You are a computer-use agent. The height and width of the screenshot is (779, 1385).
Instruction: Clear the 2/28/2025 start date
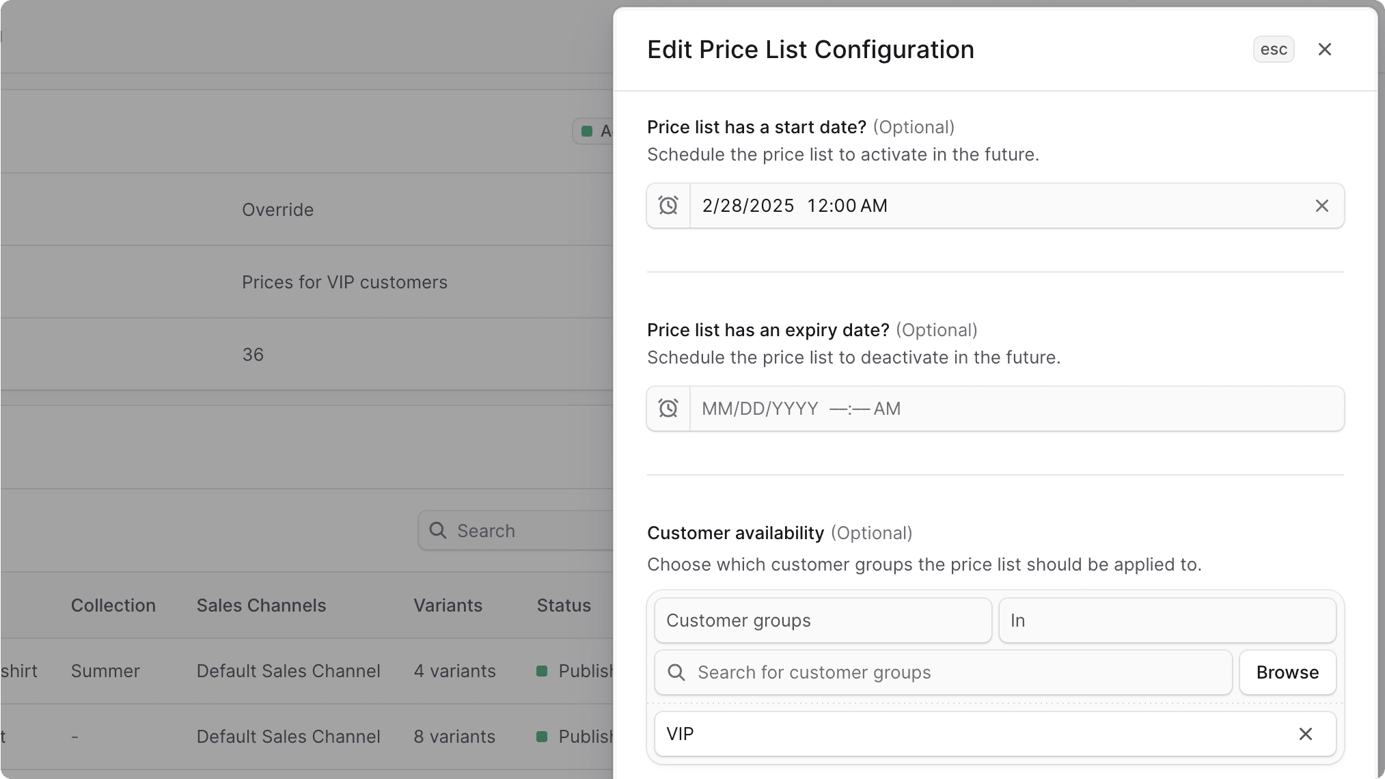tap(1321, 205)
